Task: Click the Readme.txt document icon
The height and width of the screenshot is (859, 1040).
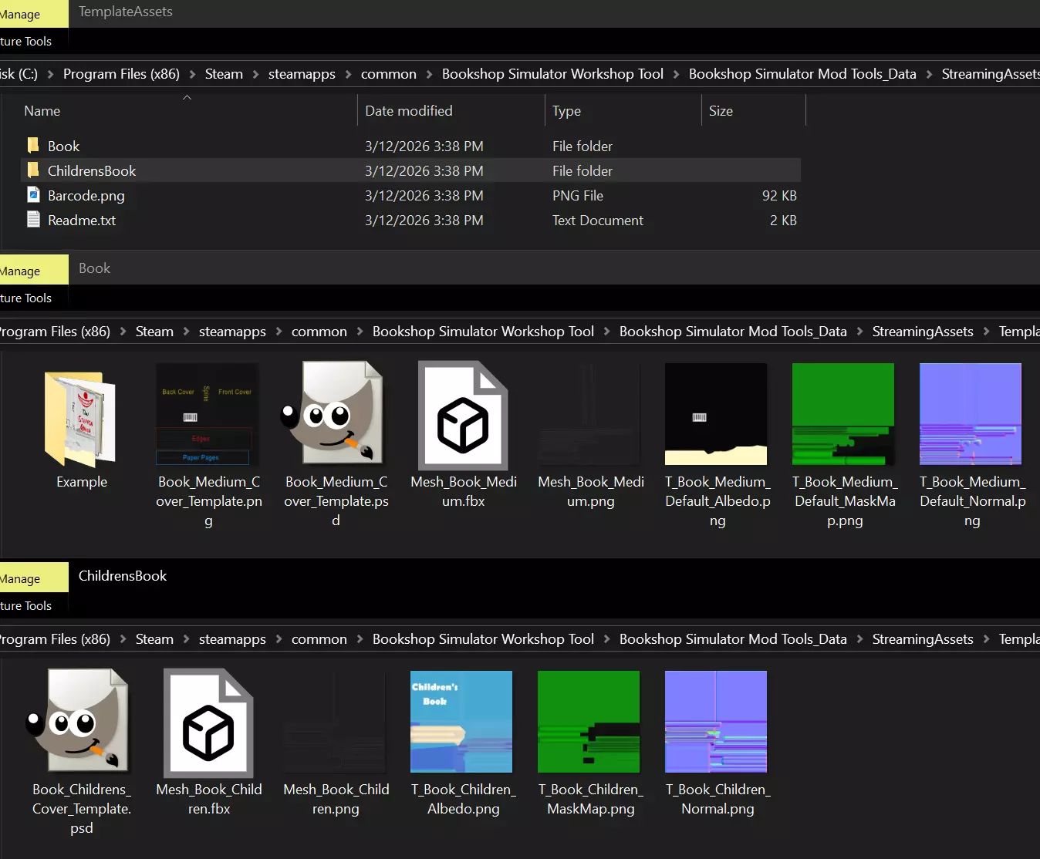Action: click(33, 220)
